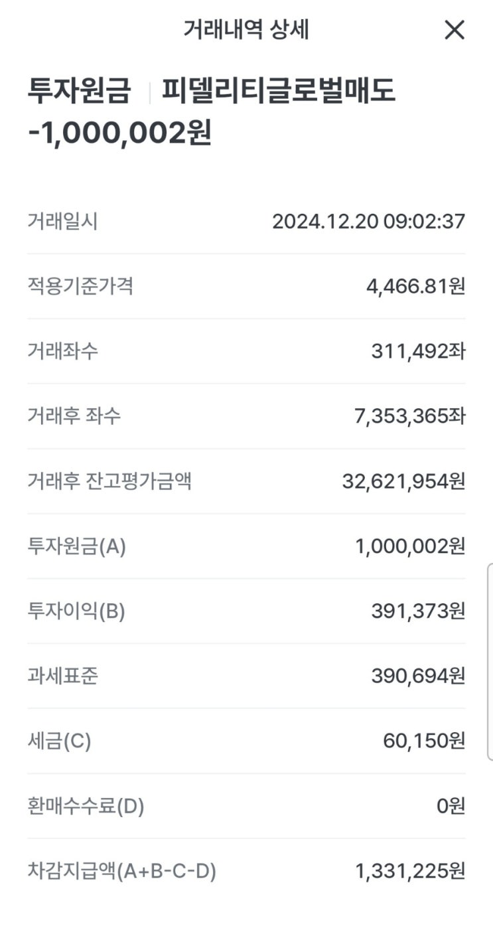Tap the 투자이익(B) row label
The height and width of the screenshot is (930, 493).
[76, 611]
